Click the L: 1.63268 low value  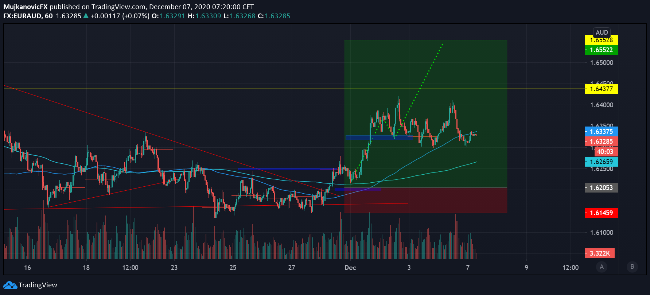point(240,16)
